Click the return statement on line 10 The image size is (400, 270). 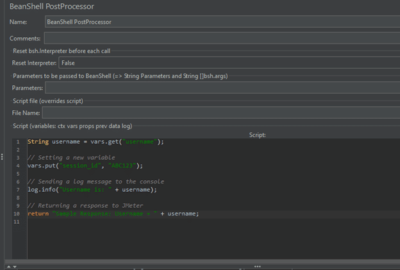(113, 214)
